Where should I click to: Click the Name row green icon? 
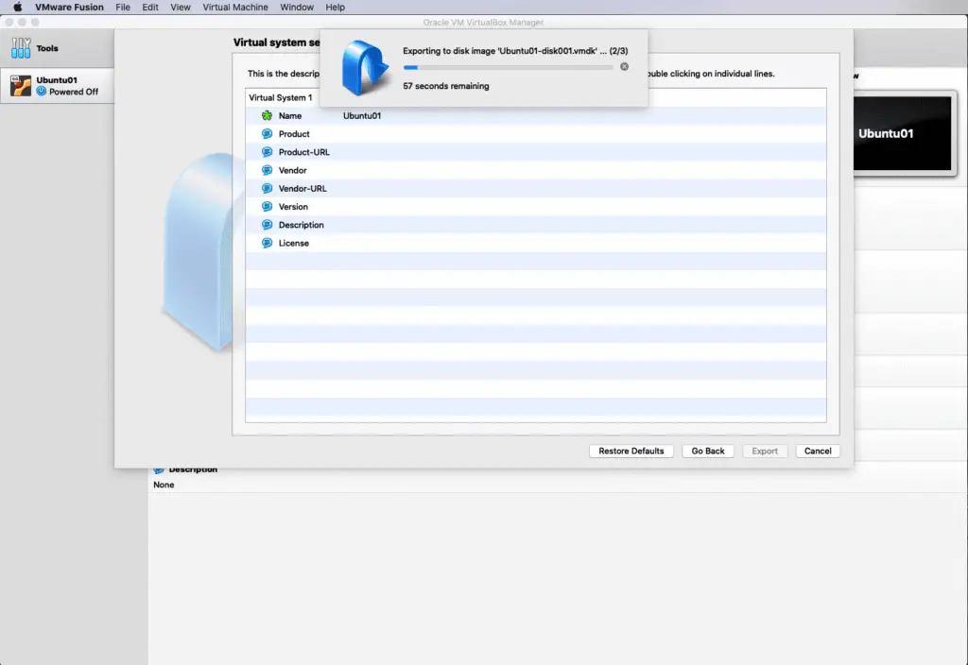267,115
